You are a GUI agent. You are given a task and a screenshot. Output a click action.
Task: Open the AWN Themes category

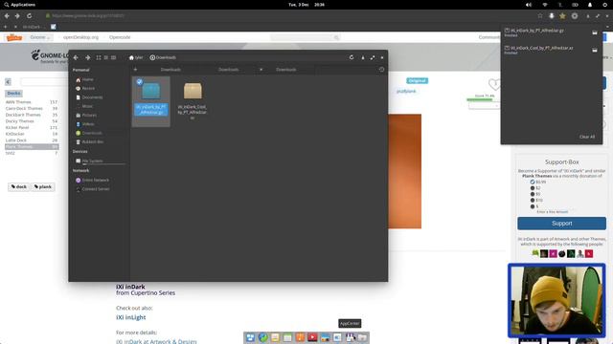18,102
